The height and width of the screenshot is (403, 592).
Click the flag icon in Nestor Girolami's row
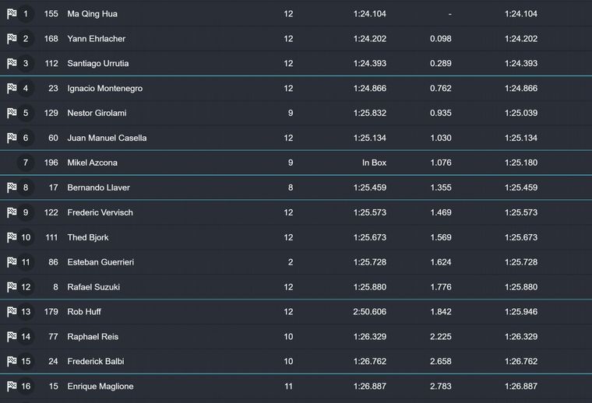(x=12, y=113)
